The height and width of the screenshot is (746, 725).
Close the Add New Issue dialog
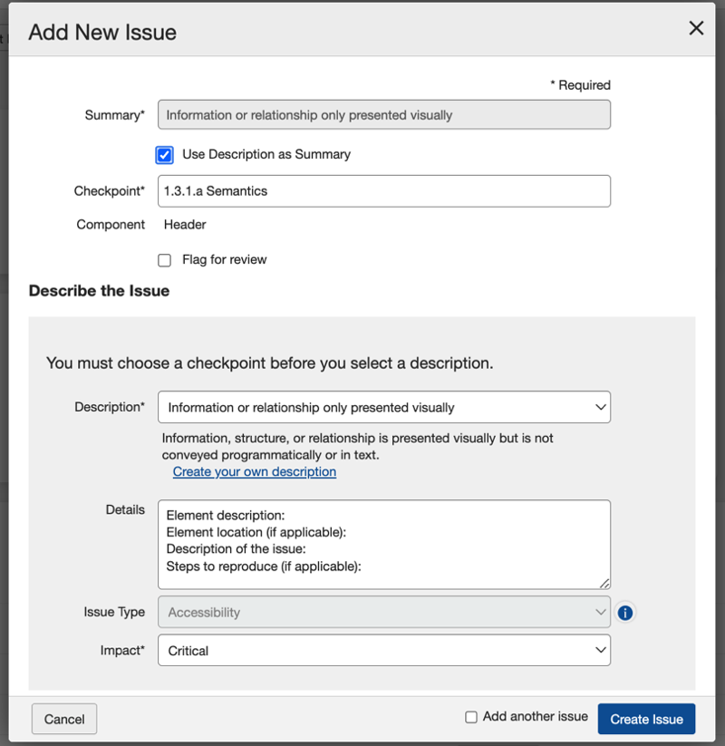coord(696,27)
